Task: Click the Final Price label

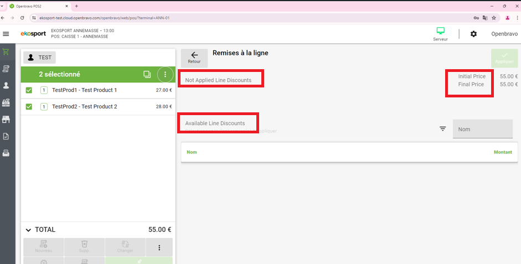Action: coord(471,84)
